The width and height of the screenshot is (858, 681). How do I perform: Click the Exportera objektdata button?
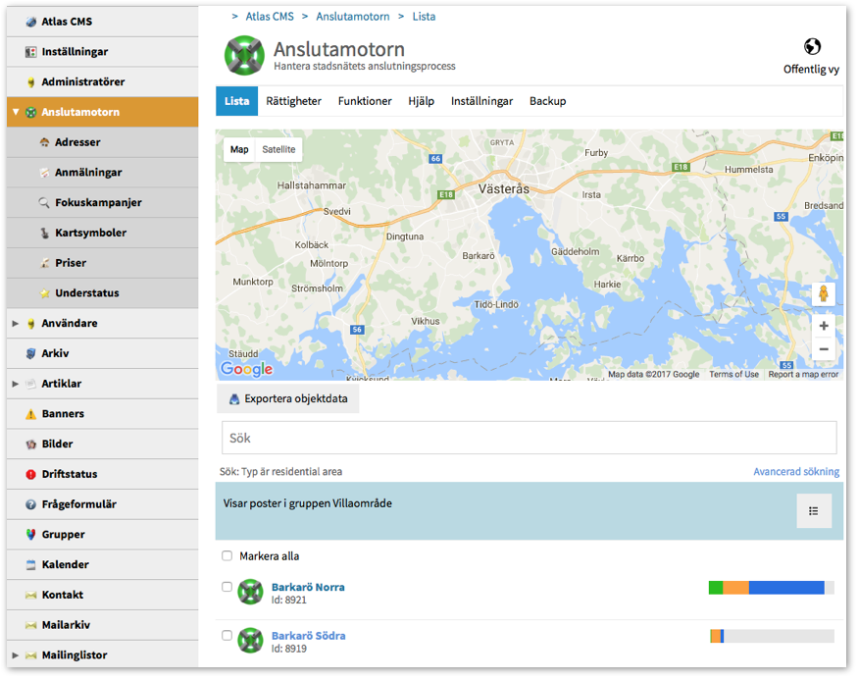pyautogui.click(x=288, y=399)
